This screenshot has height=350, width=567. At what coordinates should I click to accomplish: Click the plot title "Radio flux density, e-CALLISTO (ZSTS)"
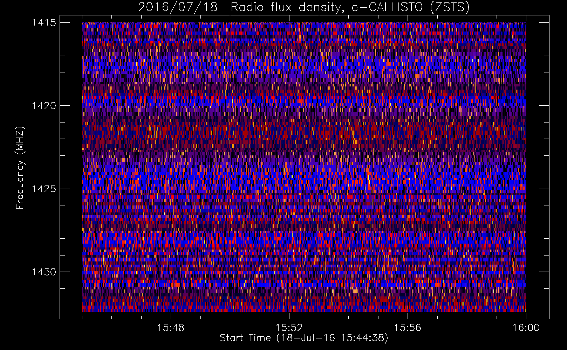(350, 7)
